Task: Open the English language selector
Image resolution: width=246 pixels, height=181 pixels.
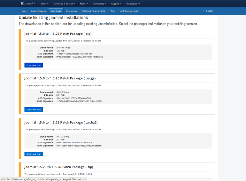Action: 208,11
